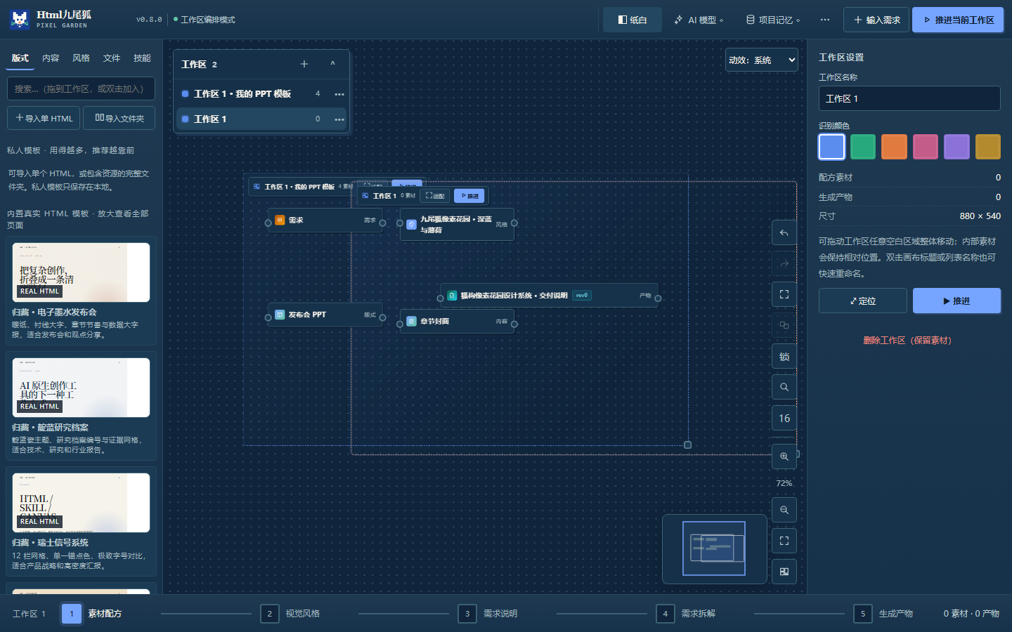The height and width of the screenshot is (632, 1012).
Task: Toggle the 锁 lock button
Action: [784, 356]
